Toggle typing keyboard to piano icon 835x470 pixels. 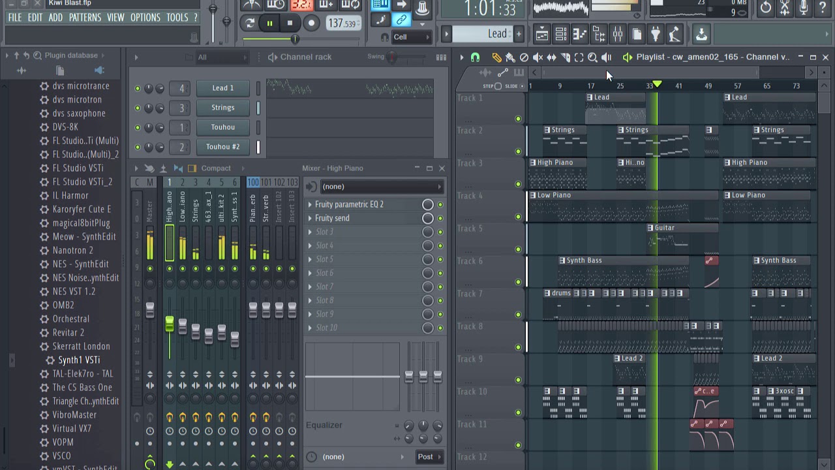(380, 5)
